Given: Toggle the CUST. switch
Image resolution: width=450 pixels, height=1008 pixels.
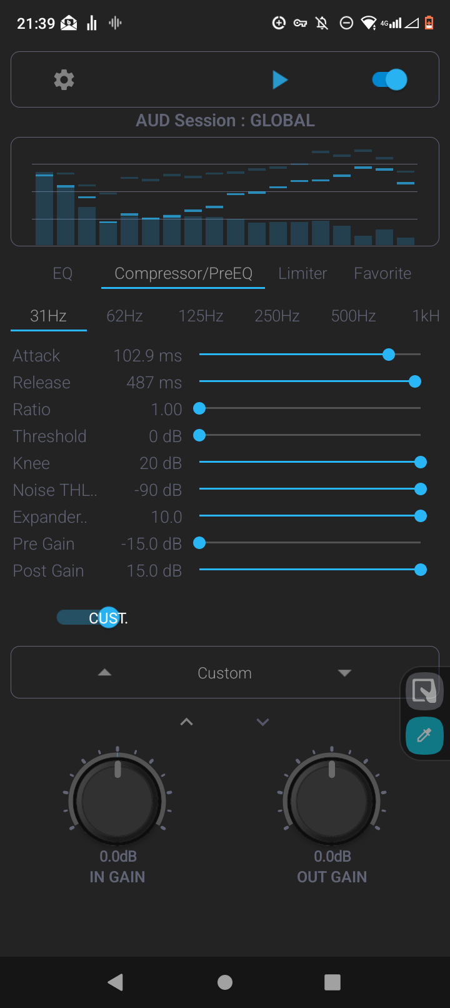Looking at the screenshot, I should [x=92, y=618].
